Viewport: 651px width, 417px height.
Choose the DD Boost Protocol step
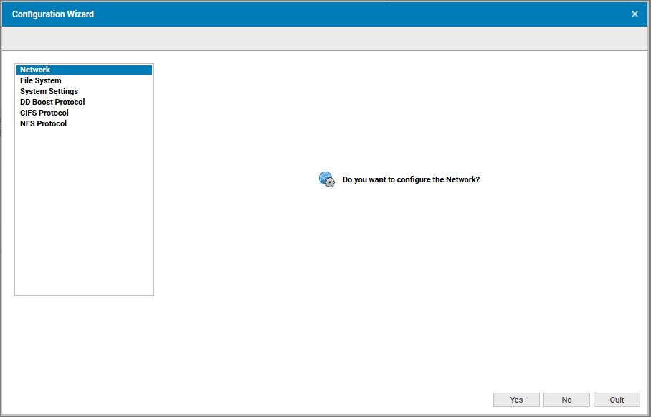tap(85, 102)
